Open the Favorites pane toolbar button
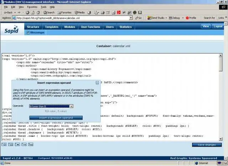This screenshot has width=228, height=166. point(64,13)
